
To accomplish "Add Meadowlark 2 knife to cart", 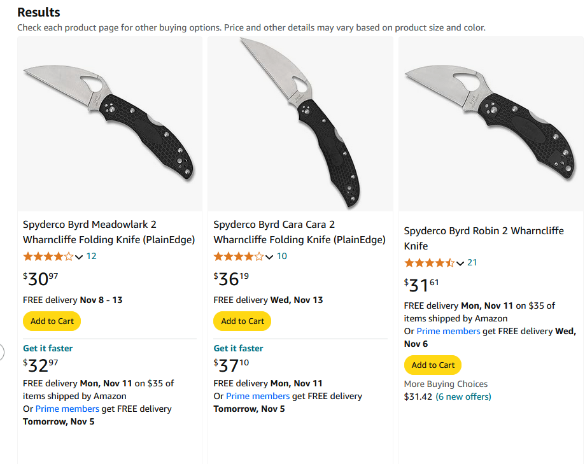I will pyautogui.click(x=52, y=321).
